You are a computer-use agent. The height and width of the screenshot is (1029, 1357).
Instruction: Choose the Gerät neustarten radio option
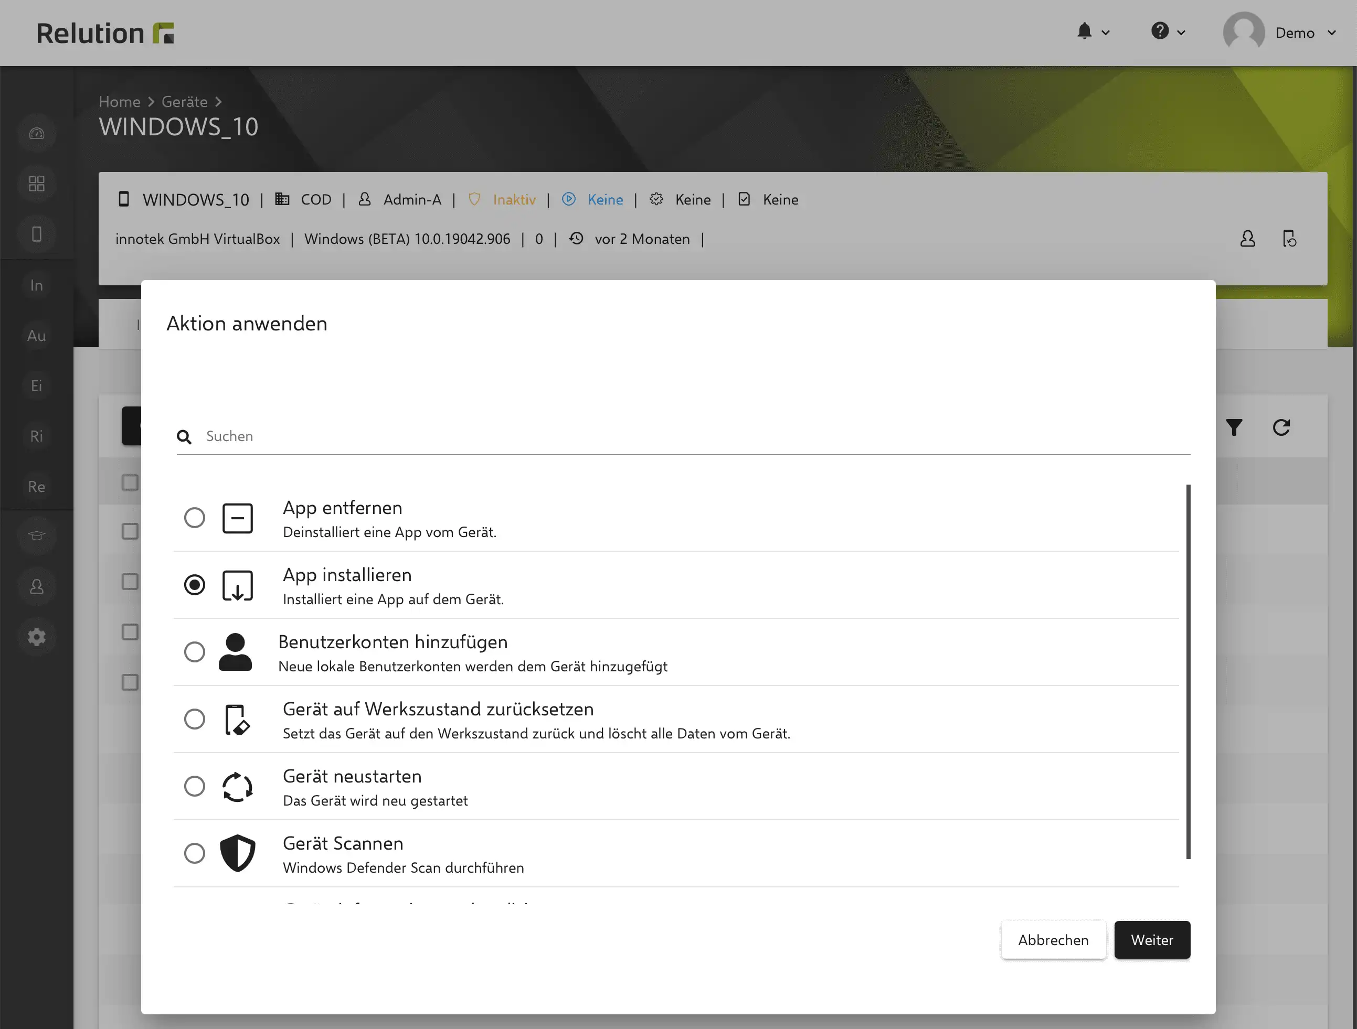[195, 786]
